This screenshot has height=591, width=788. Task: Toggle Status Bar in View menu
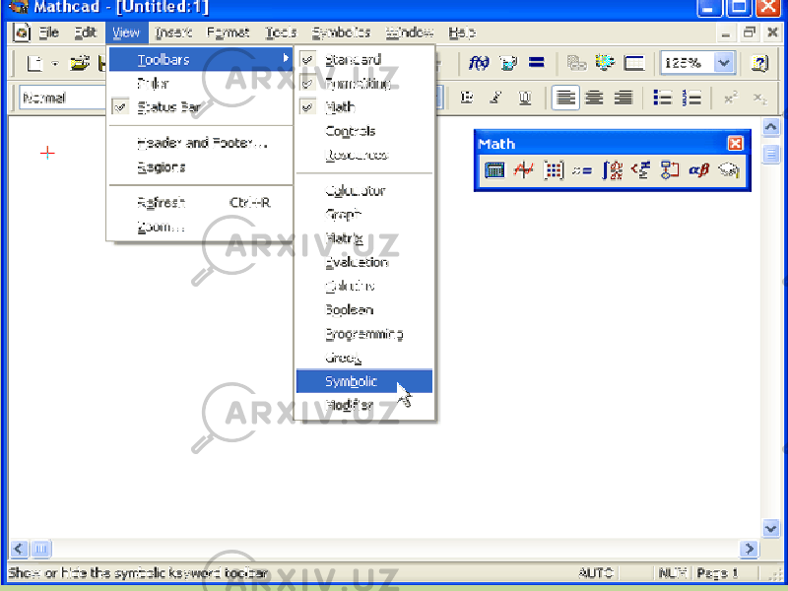coord(201,106)
